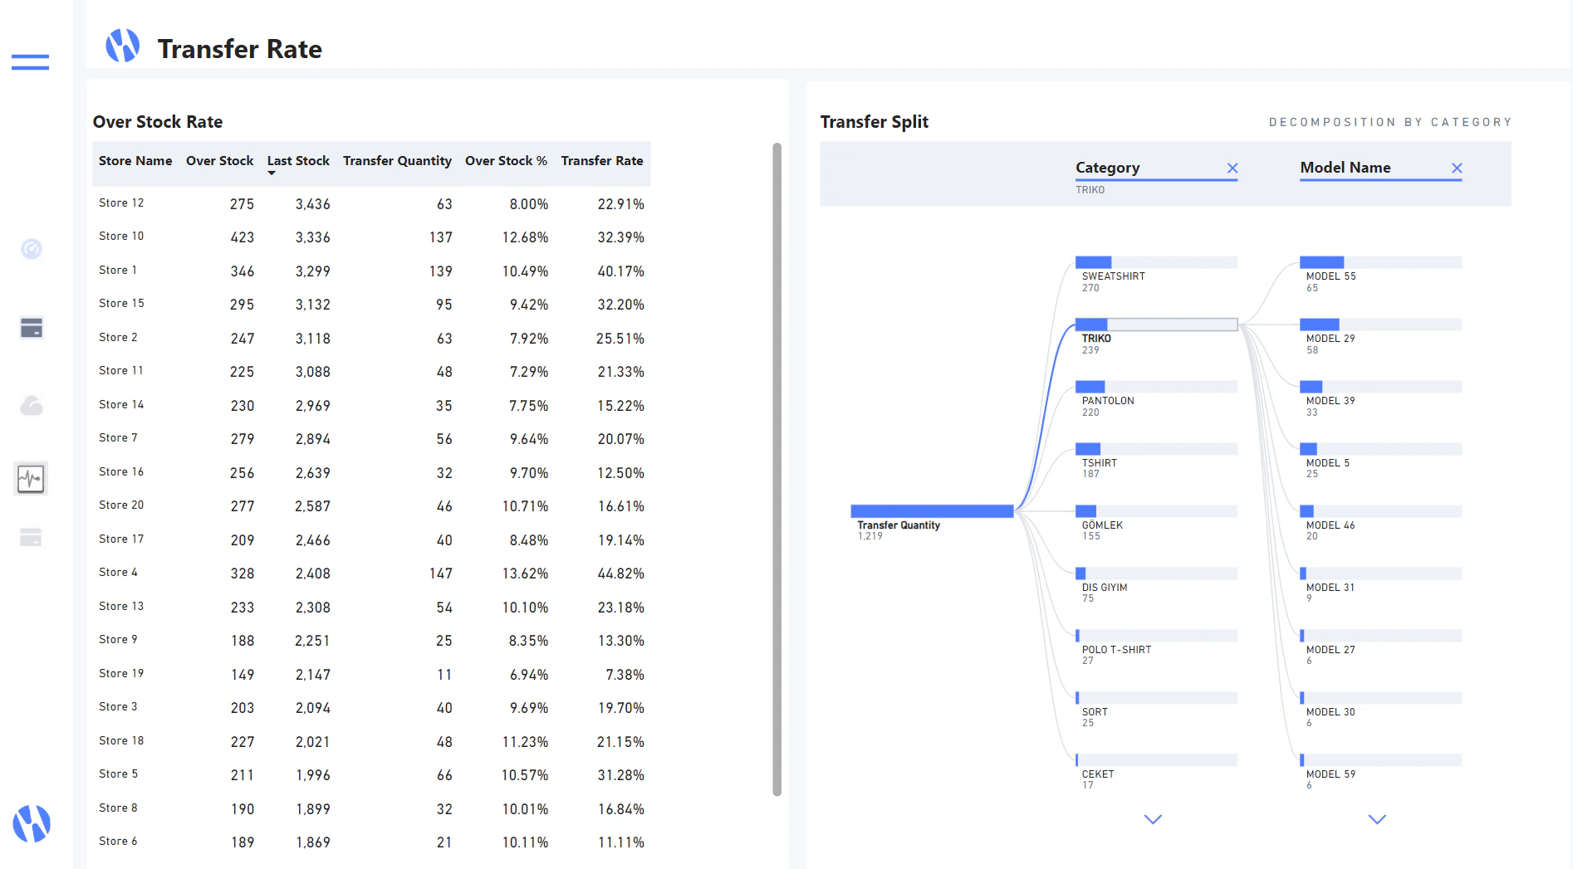Open the hamburger menu at top left

coord(30,62)
